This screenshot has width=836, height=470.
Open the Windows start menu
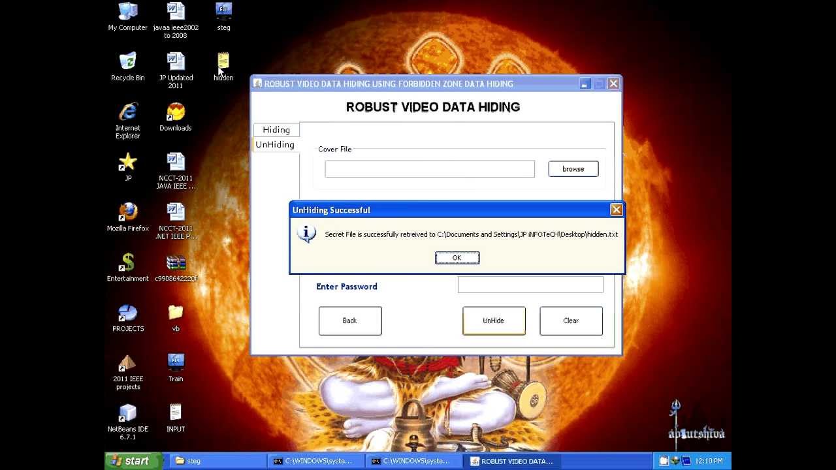coord(133,461)
